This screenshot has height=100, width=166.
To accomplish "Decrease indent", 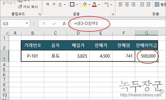I will 142,5.
